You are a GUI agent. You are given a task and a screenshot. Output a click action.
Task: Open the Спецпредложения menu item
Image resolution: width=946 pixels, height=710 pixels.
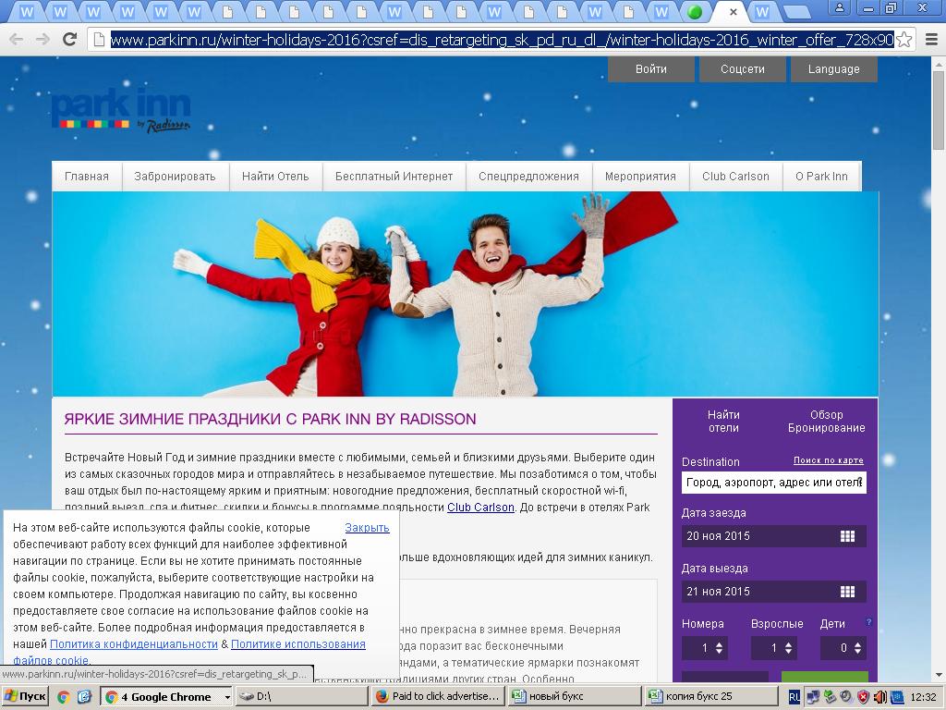pyautogui.click(x=528, y=177)
